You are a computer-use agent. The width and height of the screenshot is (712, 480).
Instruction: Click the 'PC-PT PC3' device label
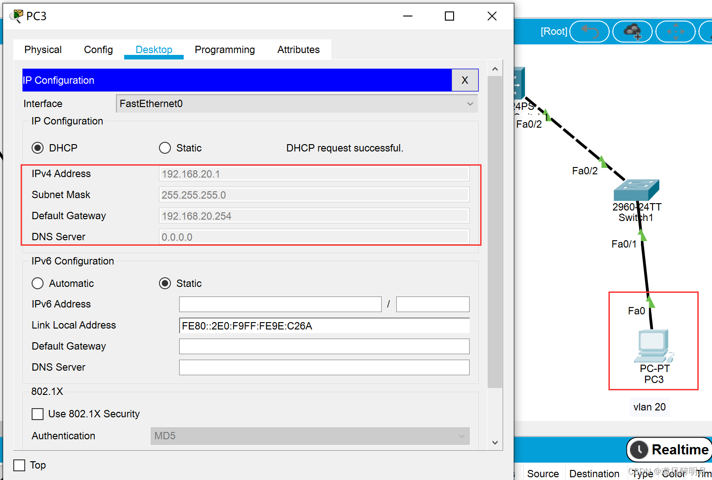pos(654,374)
